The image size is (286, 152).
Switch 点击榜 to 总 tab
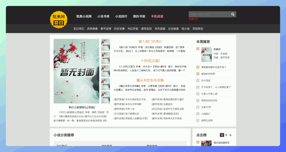click(x=230, y=135)
